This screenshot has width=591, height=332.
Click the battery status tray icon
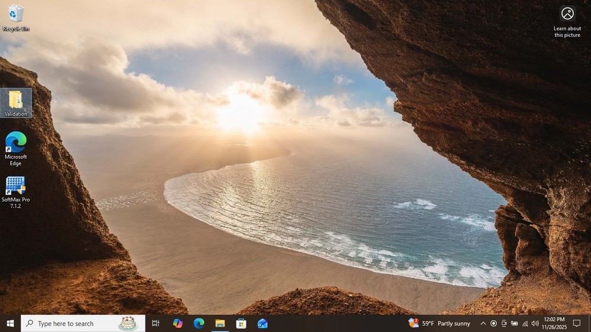point(514,323)
